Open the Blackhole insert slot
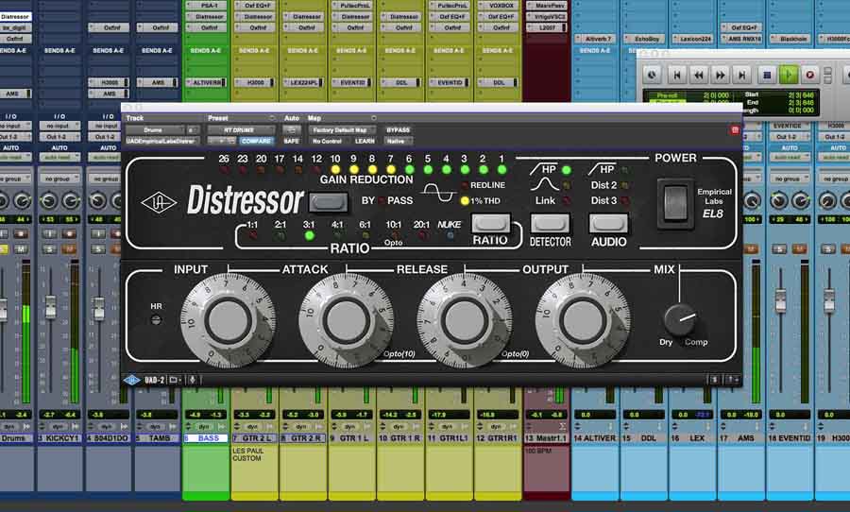This screenshot has width=850, height=512. pos(790,39)
